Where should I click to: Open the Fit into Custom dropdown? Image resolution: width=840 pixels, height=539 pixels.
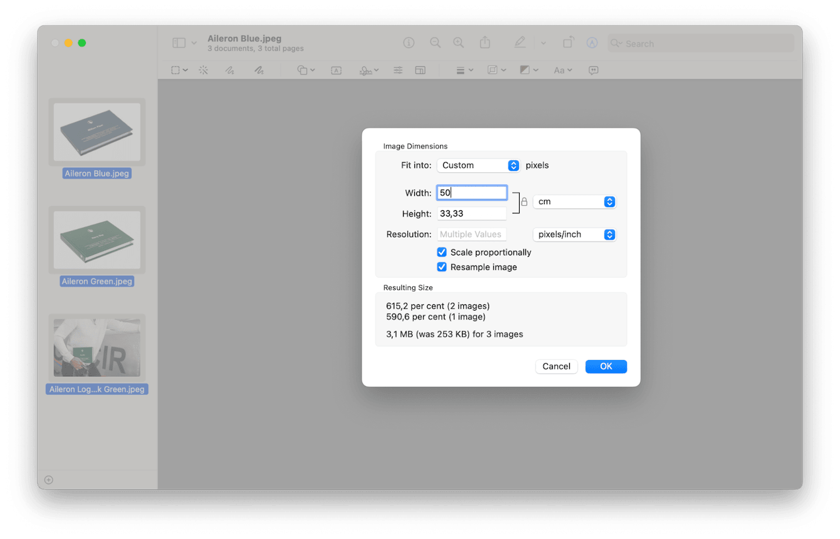(479, 166)
